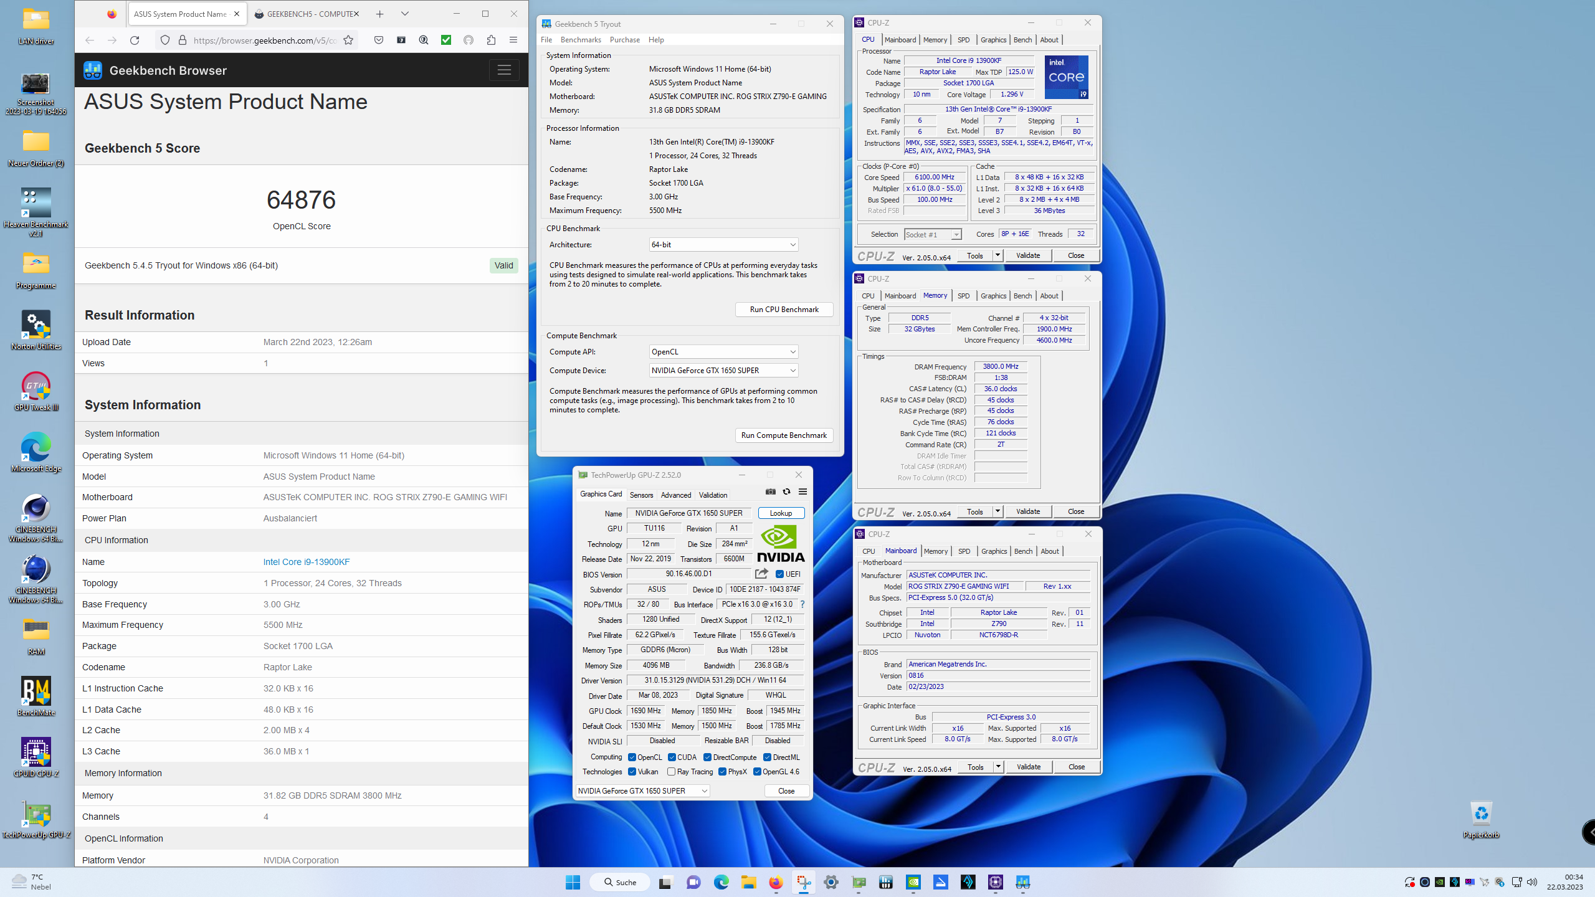The width and height of the screenshot is (1595, 897).
Task: Toggle the Vulkan checkbox
Action: pyautogui.click(x=632, y=771)
